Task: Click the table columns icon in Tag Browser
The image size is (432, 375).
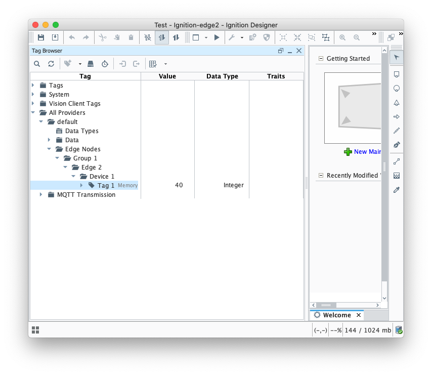Action: tap(153, 64)
